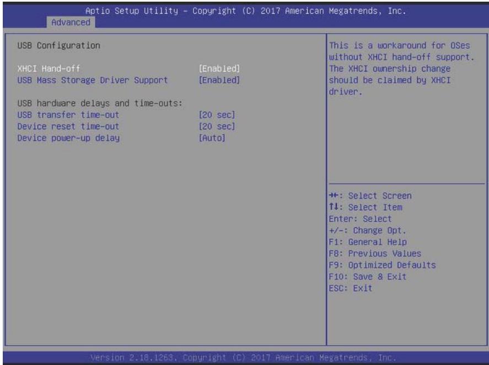
Task: Click the USB Configuration section heading
Action: click(x=58, y=46)
